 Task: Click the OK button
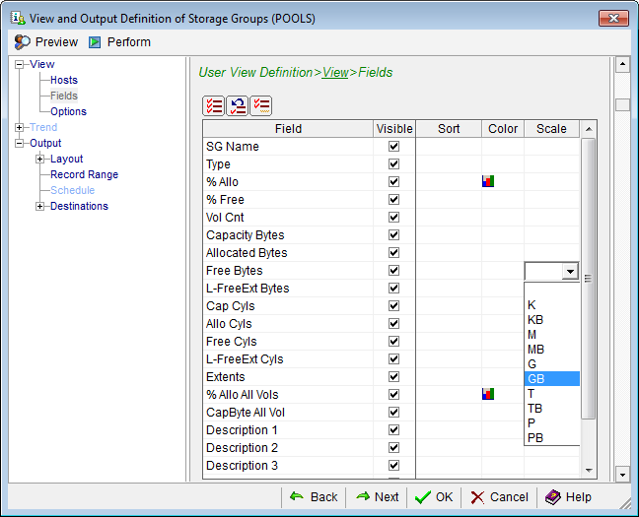[x=434, y=497]
